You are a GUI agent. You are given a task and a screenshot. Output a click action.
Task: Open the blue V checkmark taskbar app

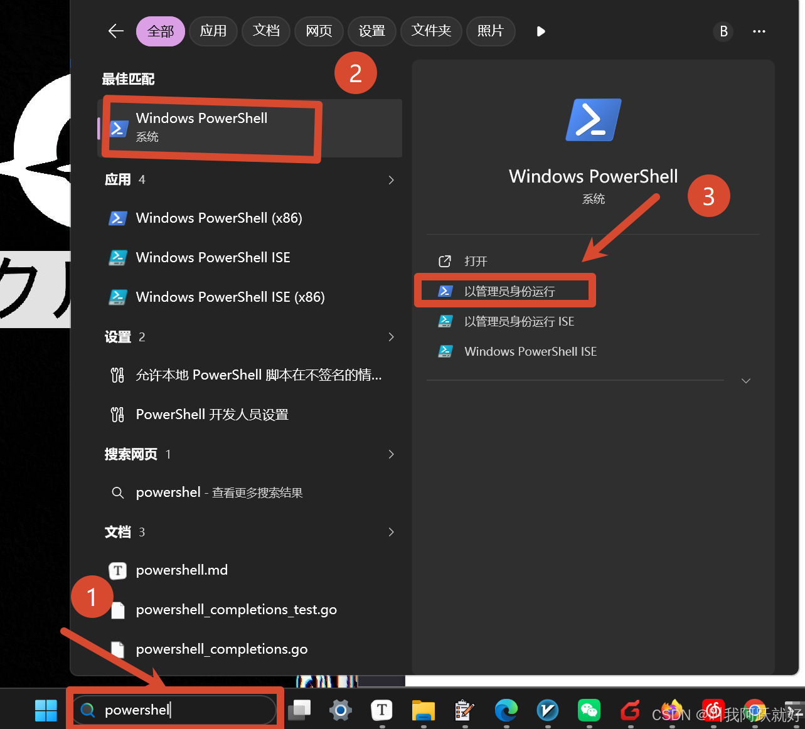548,710
